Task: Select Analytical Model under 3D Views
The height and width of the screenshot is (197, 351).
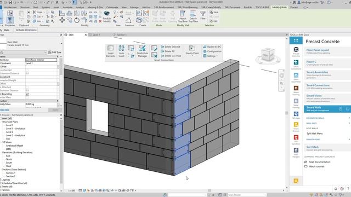Action: click(14, 146)
